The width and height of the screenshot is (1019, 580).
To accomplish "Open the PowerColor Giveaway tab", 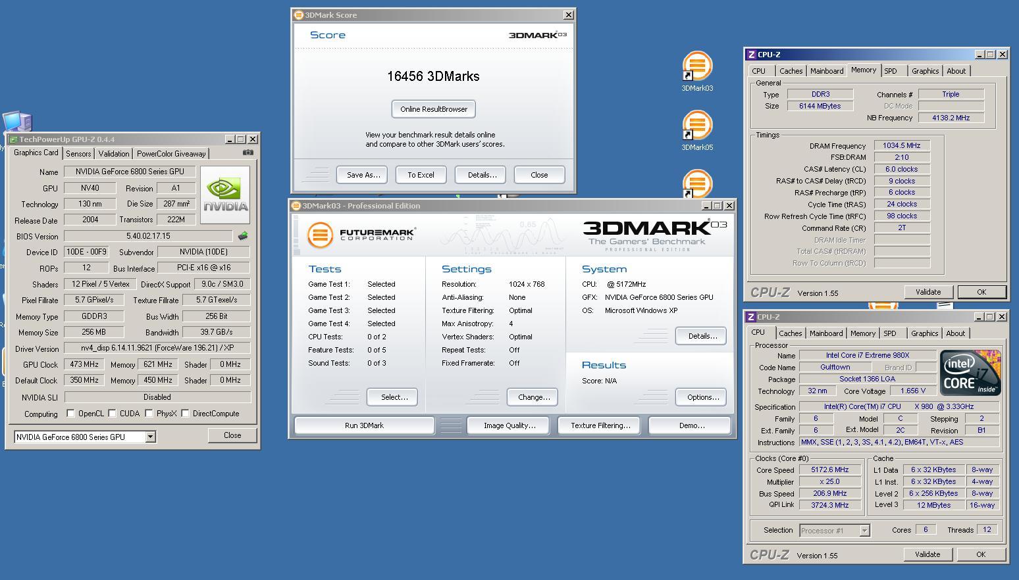I will (x=171, y=154).
